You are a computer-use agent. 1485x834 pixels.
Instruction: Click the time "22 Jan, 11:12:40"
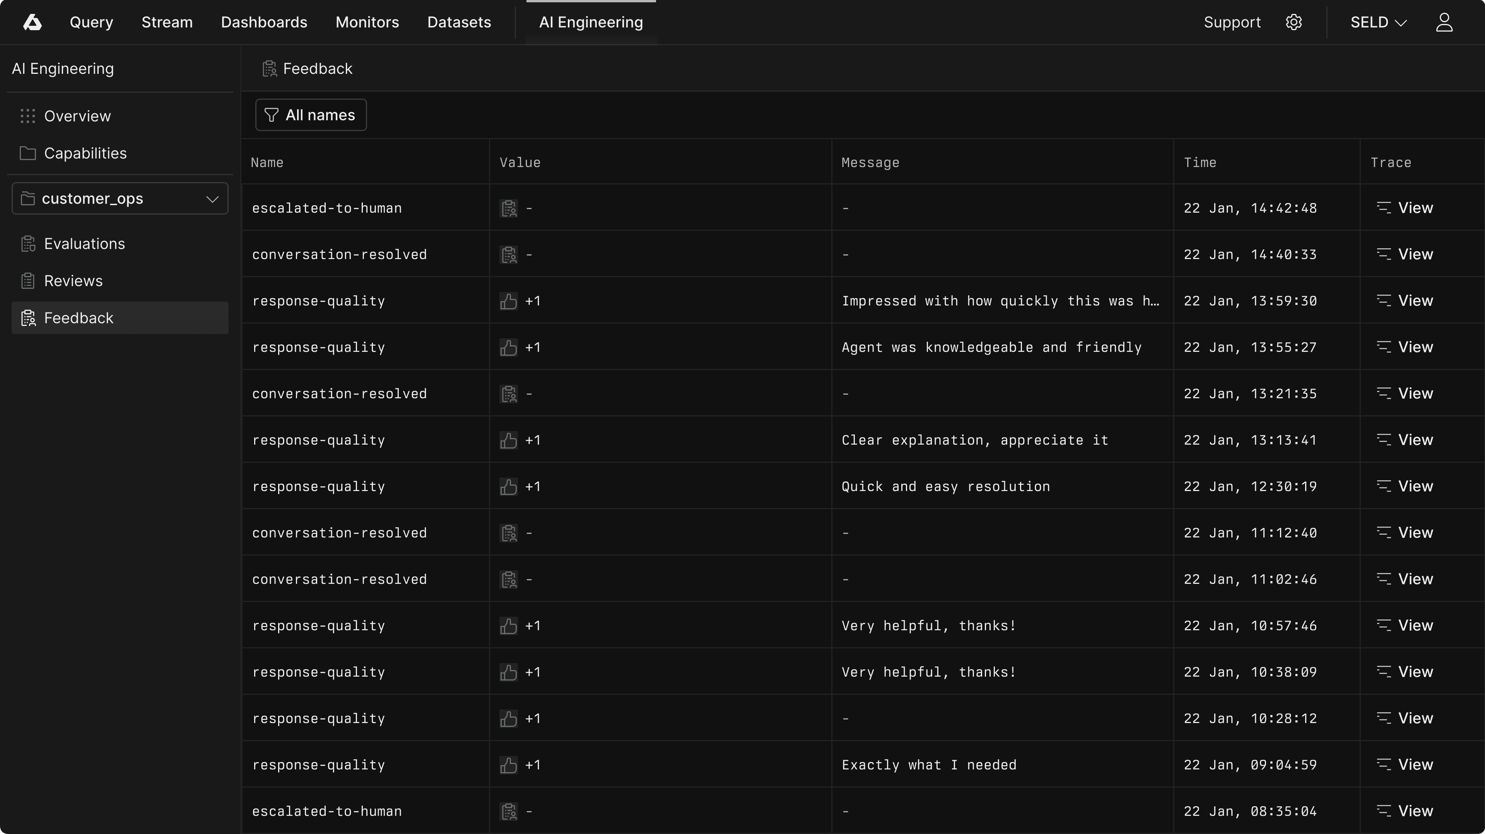pos(1250,533)
